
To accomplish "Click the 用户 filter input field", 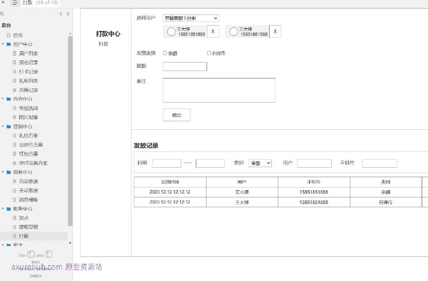I will pos(314,163).
